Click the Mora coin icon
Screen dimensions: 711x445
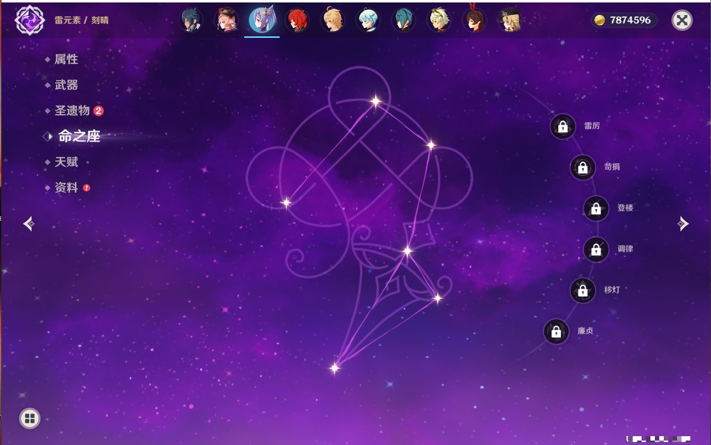(x=600, y=20)
